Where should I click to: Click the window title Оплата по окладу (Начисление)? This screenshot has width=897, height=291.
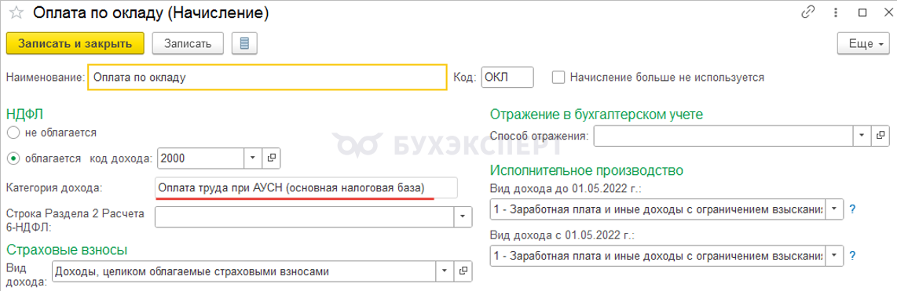tap(151, 13)
